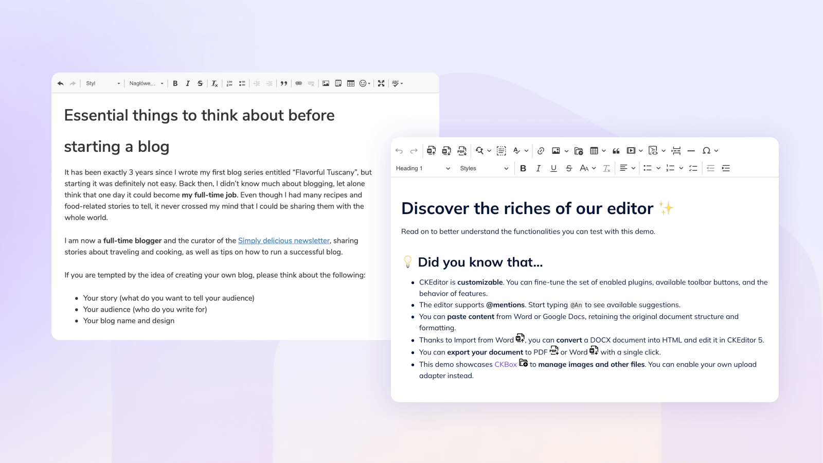Click the numbered list icon in right toolbar
Screen dimensions: 823x463
pos(670,168)
